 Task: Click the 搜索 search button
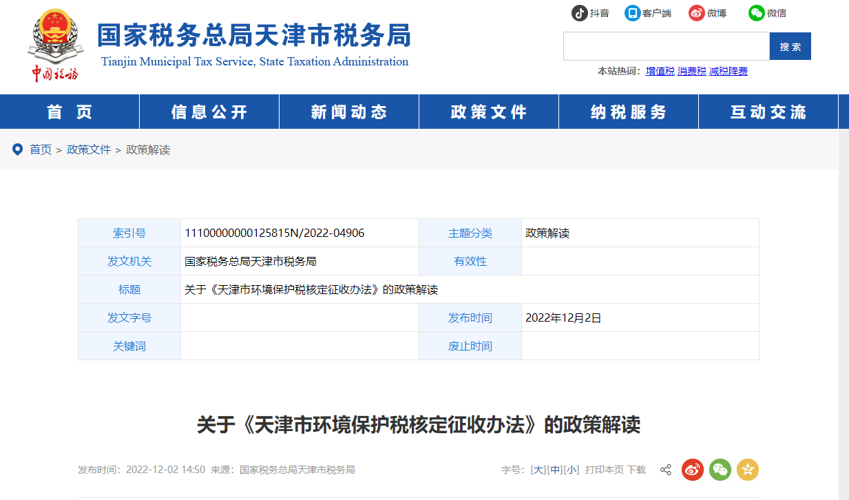point(790,46)
